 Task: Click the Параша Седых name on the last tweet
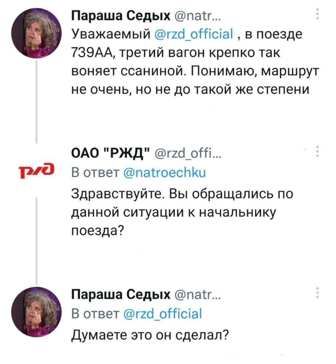[121, 293]
